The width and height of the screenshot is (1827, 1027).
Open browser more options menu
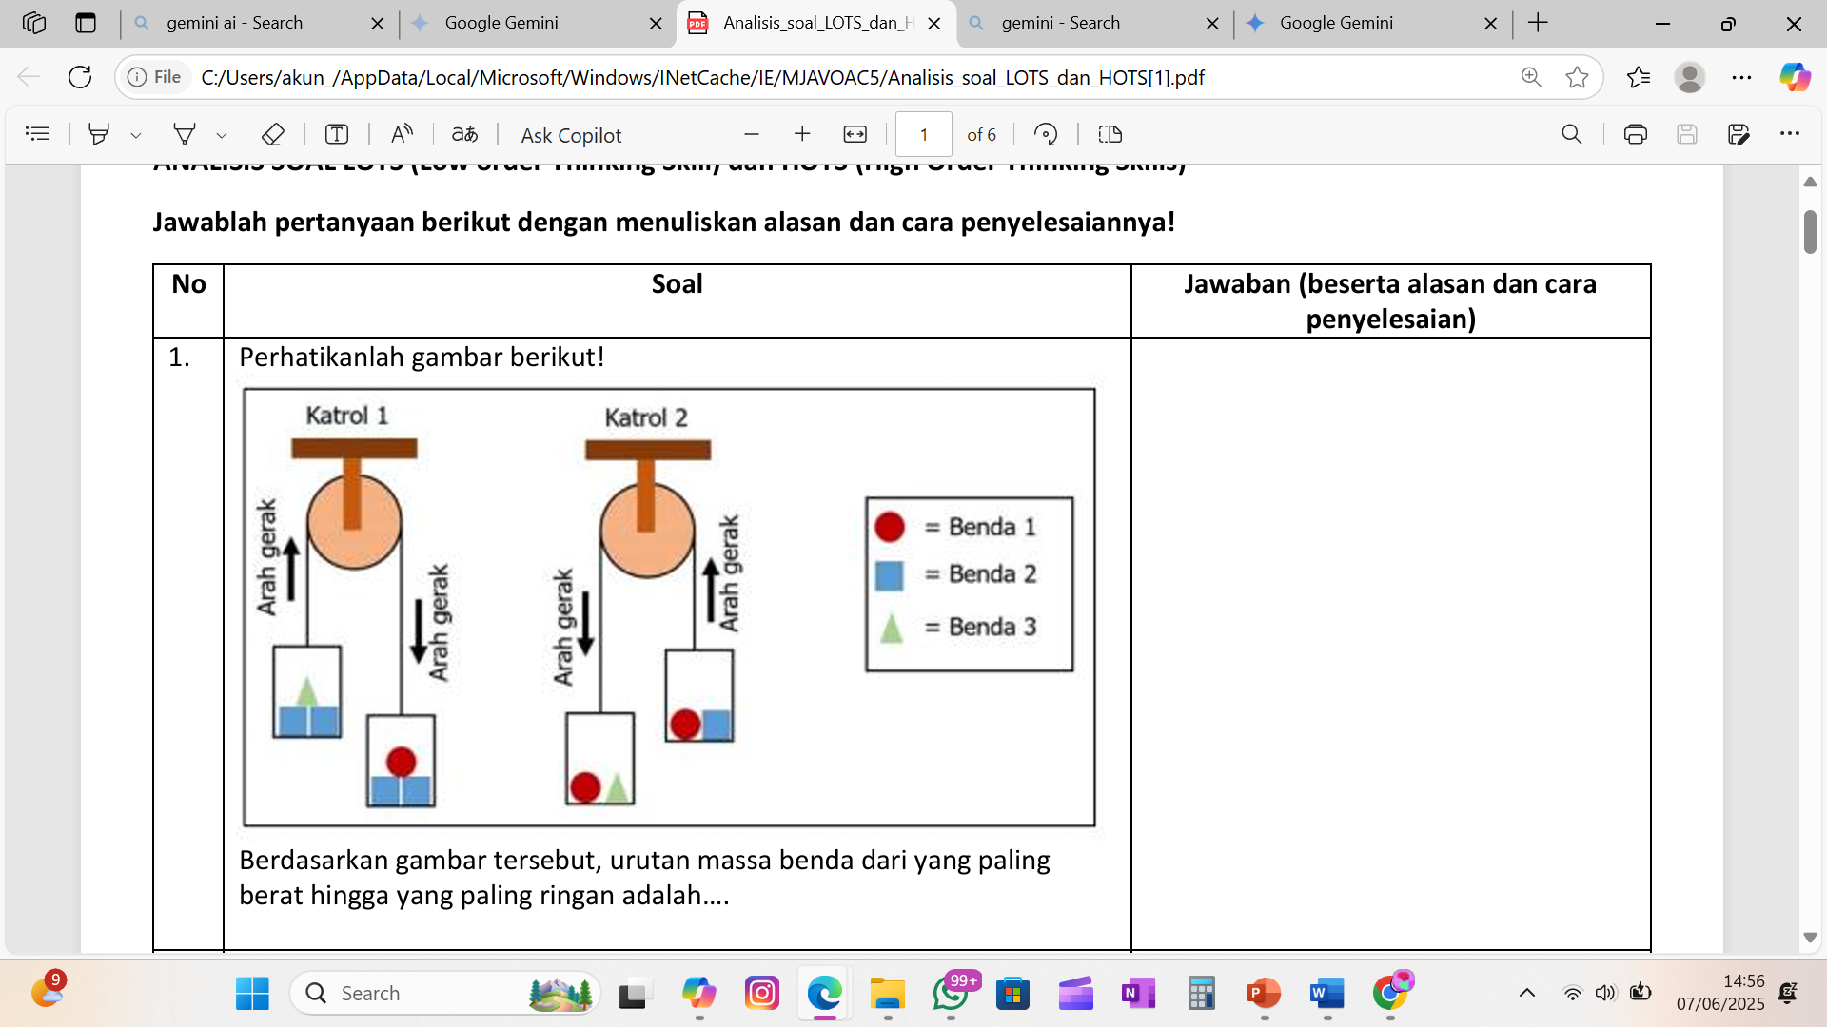pos(1743,77)
